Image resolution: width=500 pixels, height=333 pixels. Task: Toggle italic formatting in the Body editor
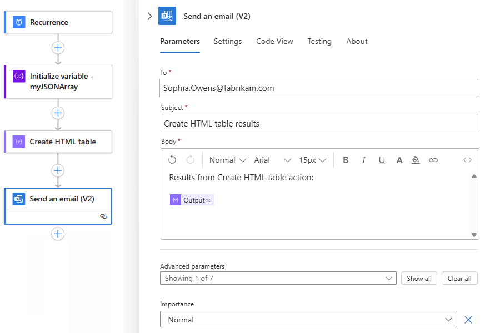click(364, 160)
